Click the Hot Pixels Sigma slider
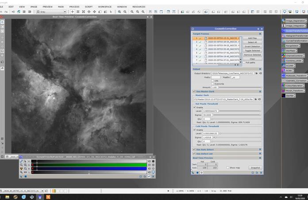308x200 pixels. pos(237,115)
